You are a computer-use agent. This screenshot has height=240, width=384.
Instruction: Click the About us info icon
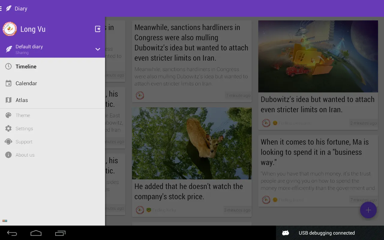[x=8, y=155]
